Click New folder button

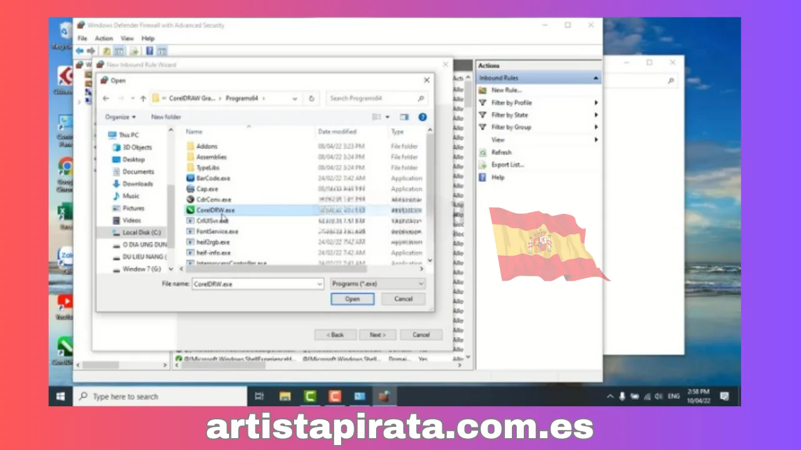[166, 117]
